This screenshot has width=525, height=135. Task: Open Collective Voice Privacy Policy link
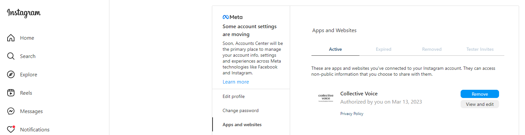(x=352, y=114)
